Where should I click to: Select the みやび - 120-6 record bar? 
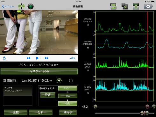(x=39, y=71)
